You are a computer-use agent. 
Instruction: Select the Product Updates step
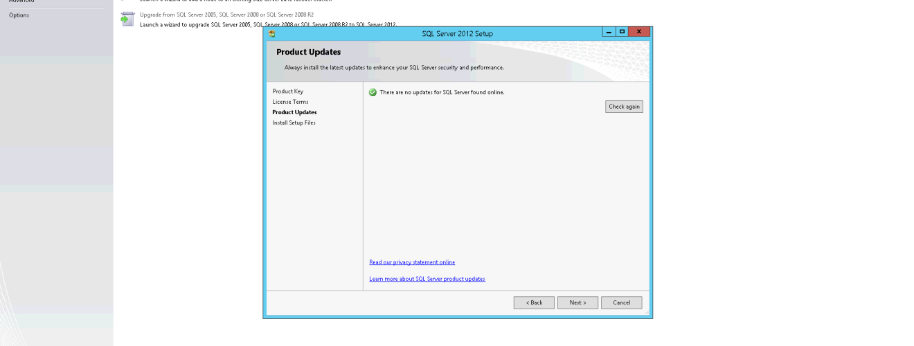(294, 112)
